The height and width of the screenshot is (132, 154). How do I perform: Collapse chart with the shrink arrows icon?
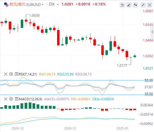(x=143, y=5)
